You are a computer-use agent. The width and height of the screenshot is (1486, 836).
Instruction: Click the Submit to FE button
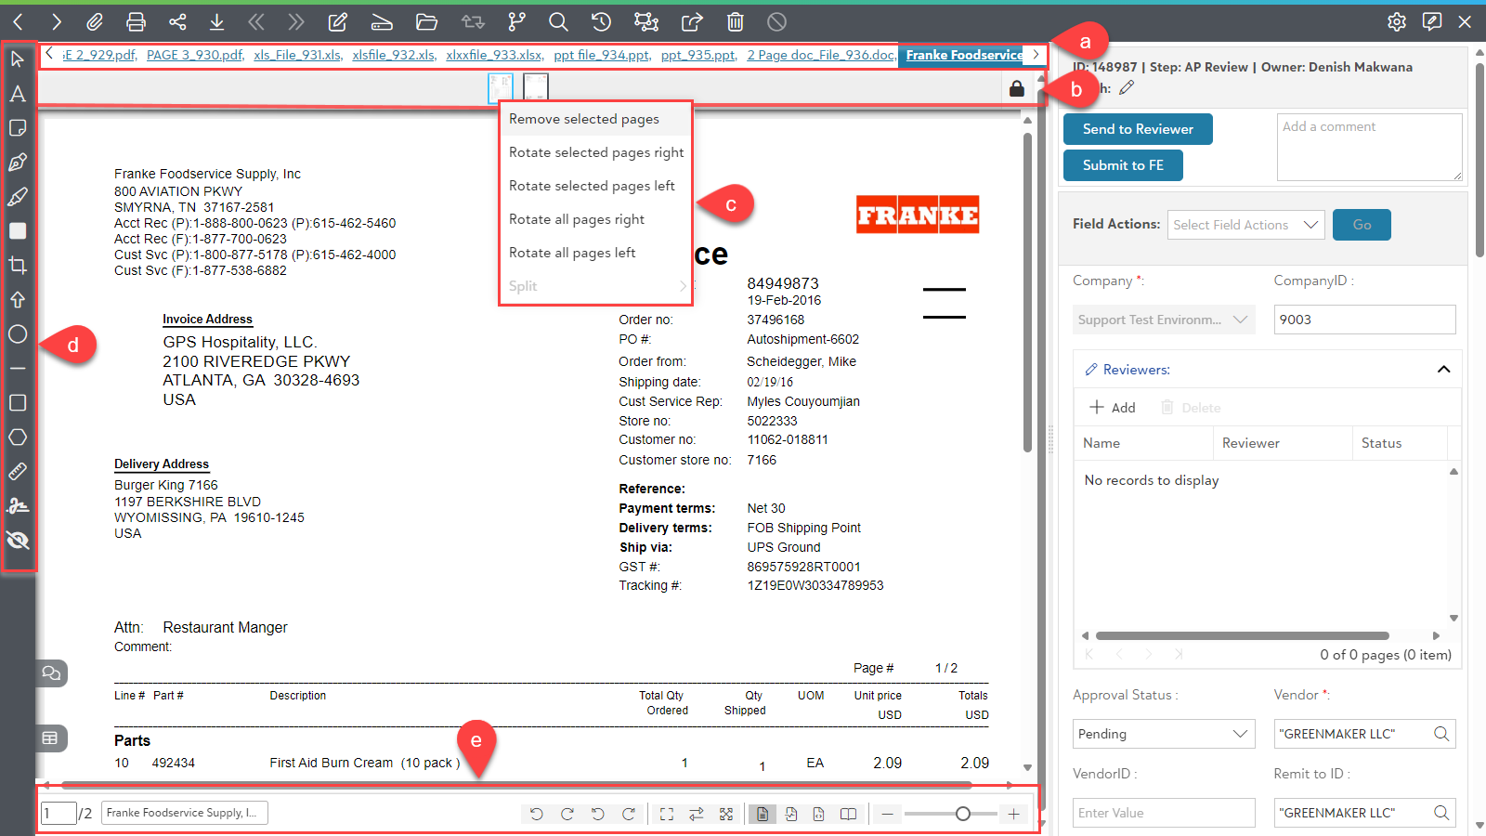1123,165
